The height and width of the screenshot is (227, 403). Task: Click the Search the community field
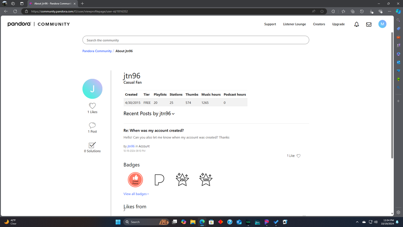[196, 40]
